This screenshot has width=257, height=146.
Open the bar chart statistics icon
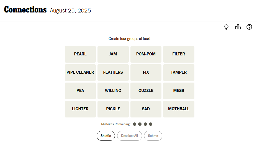tap(238, 27)
